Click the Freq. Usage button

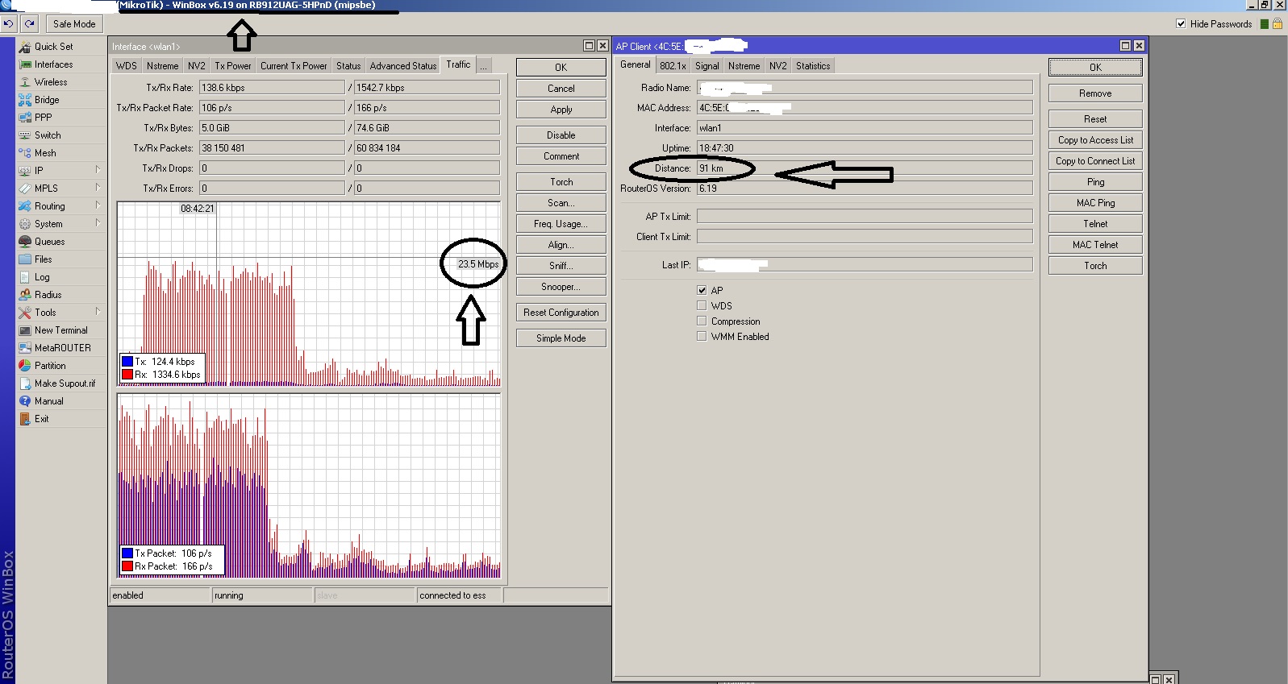click(561, 224)
